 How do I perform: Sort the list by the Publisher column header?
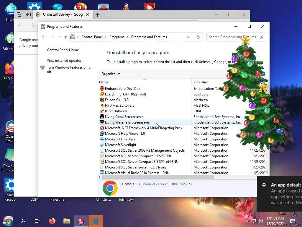201,82
